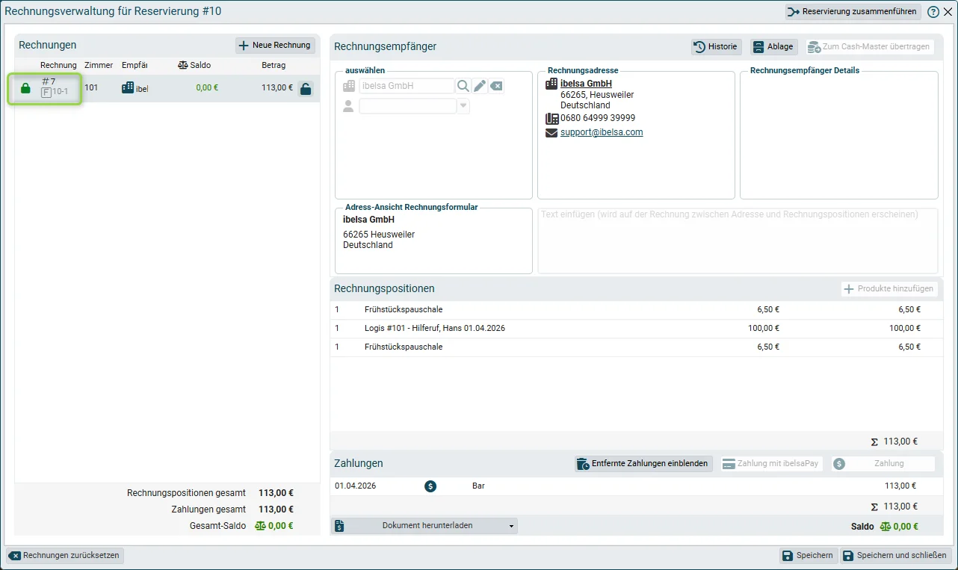Screen dimensions: 958x570
Task: Open the Ablage section
Action: (773, 46)
